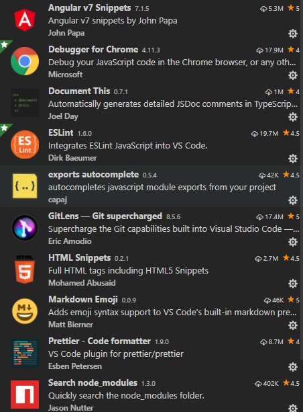Open manage gear for Angular v7 Snippets

[x=293, y=34]
